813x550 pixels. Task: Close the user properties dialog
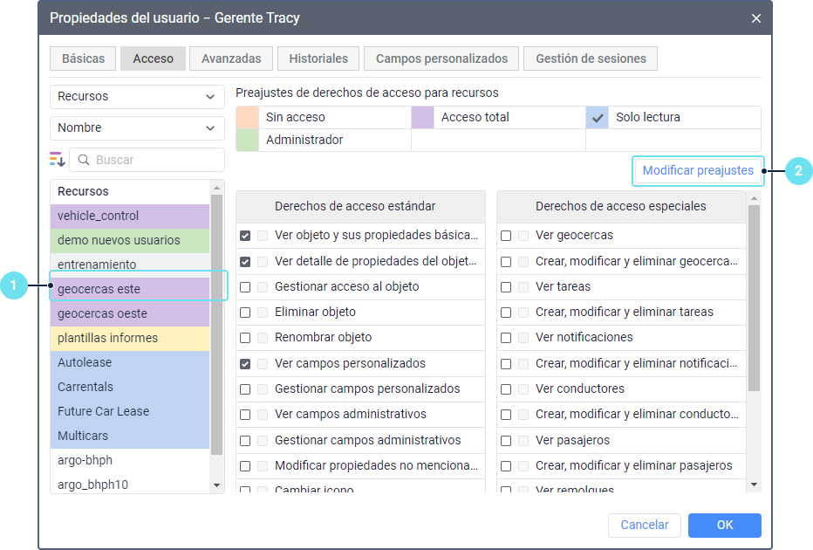coord(756,17)
